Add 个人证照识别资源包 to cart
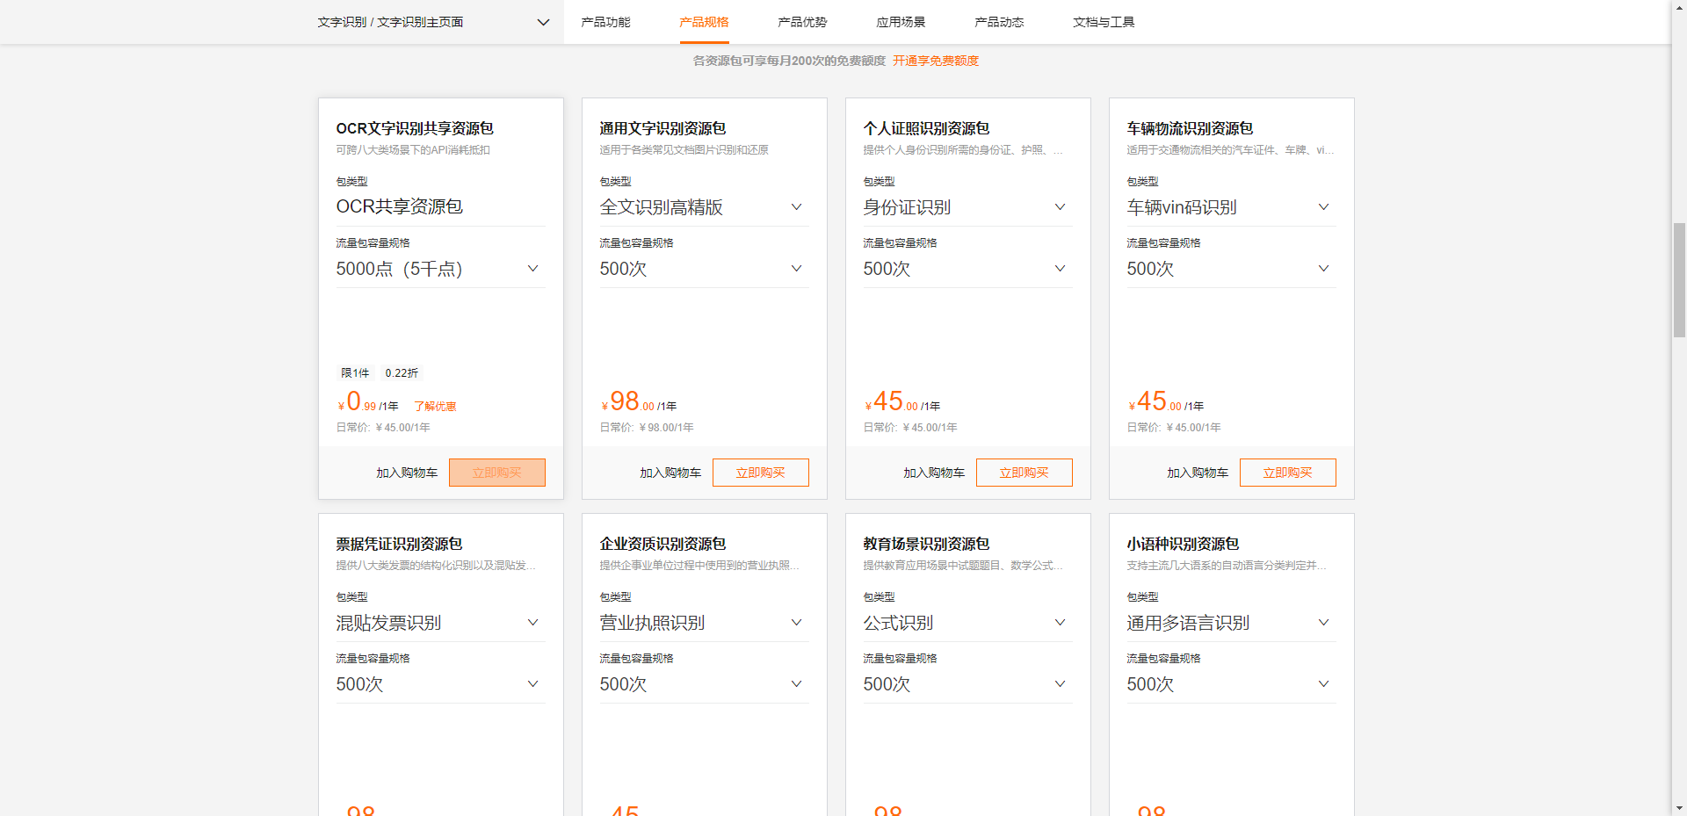This screenshot has width=1687, height=816. [x=934, y=473]
